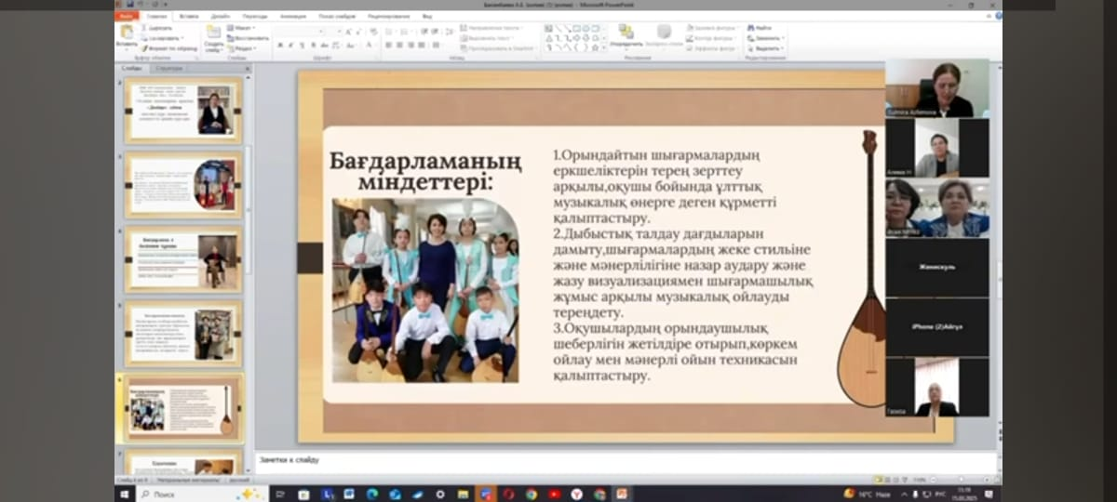Toggle Underline formatting in the Font group
Viewport: 1117px width, 502px height.
(x=303, y=45)
